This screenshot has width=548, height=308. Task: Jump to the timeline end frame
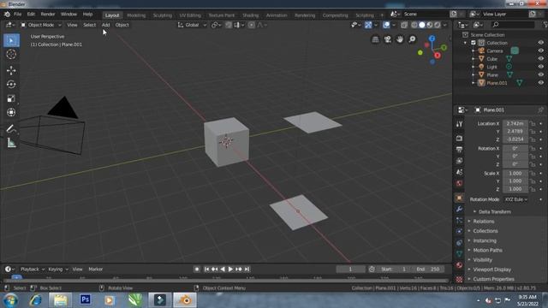[x=247, y=269]
